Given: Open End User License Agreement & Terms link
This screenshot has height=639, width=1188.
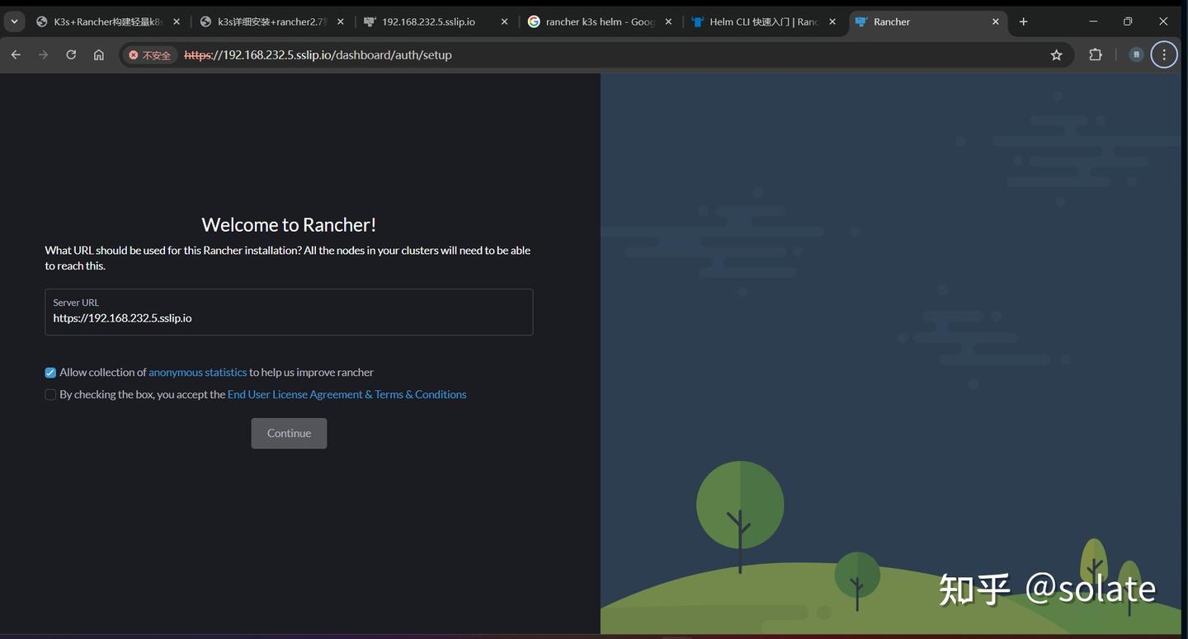Looking at the screenshot, I should [346, 395].
